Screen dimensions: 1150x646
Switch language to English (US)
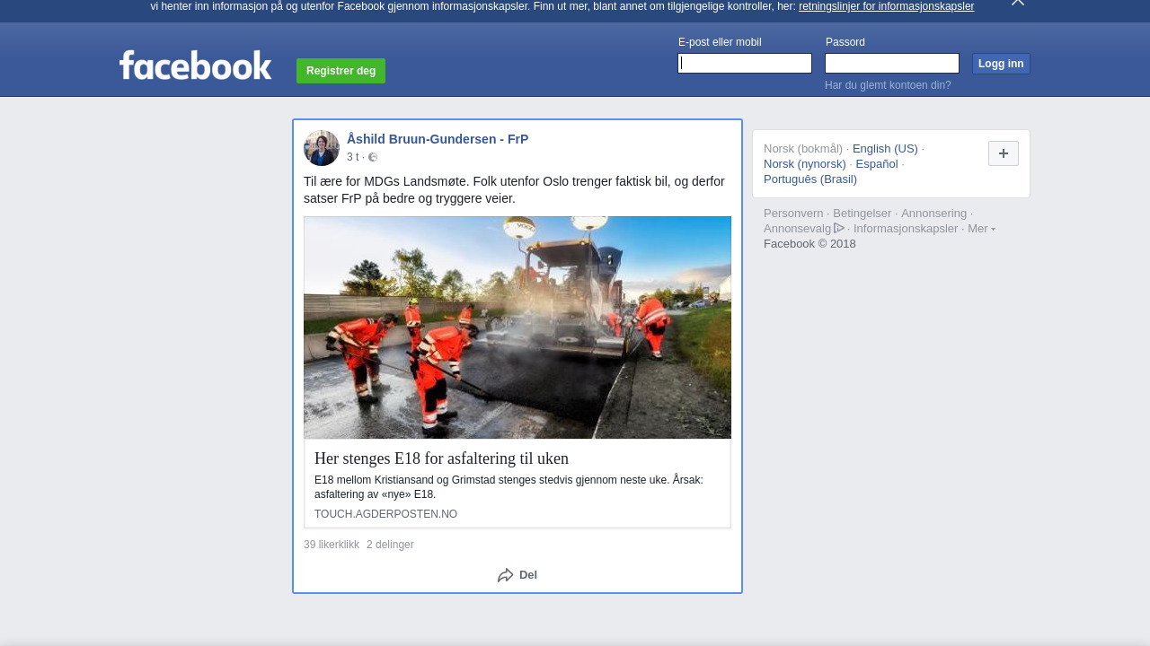pyautogui.click(x=885, y=148)
